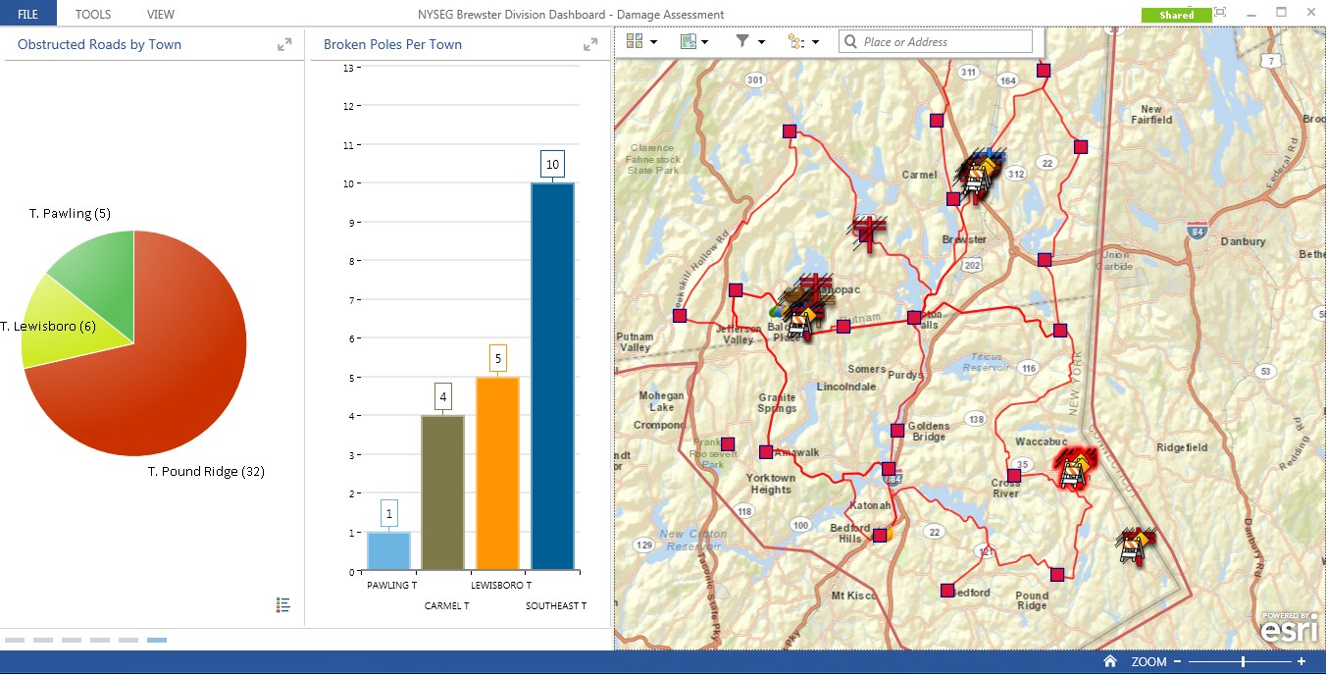Go to the second dashboard page dash
Viewport: 1326px width, 674px height.
point(42,640)
